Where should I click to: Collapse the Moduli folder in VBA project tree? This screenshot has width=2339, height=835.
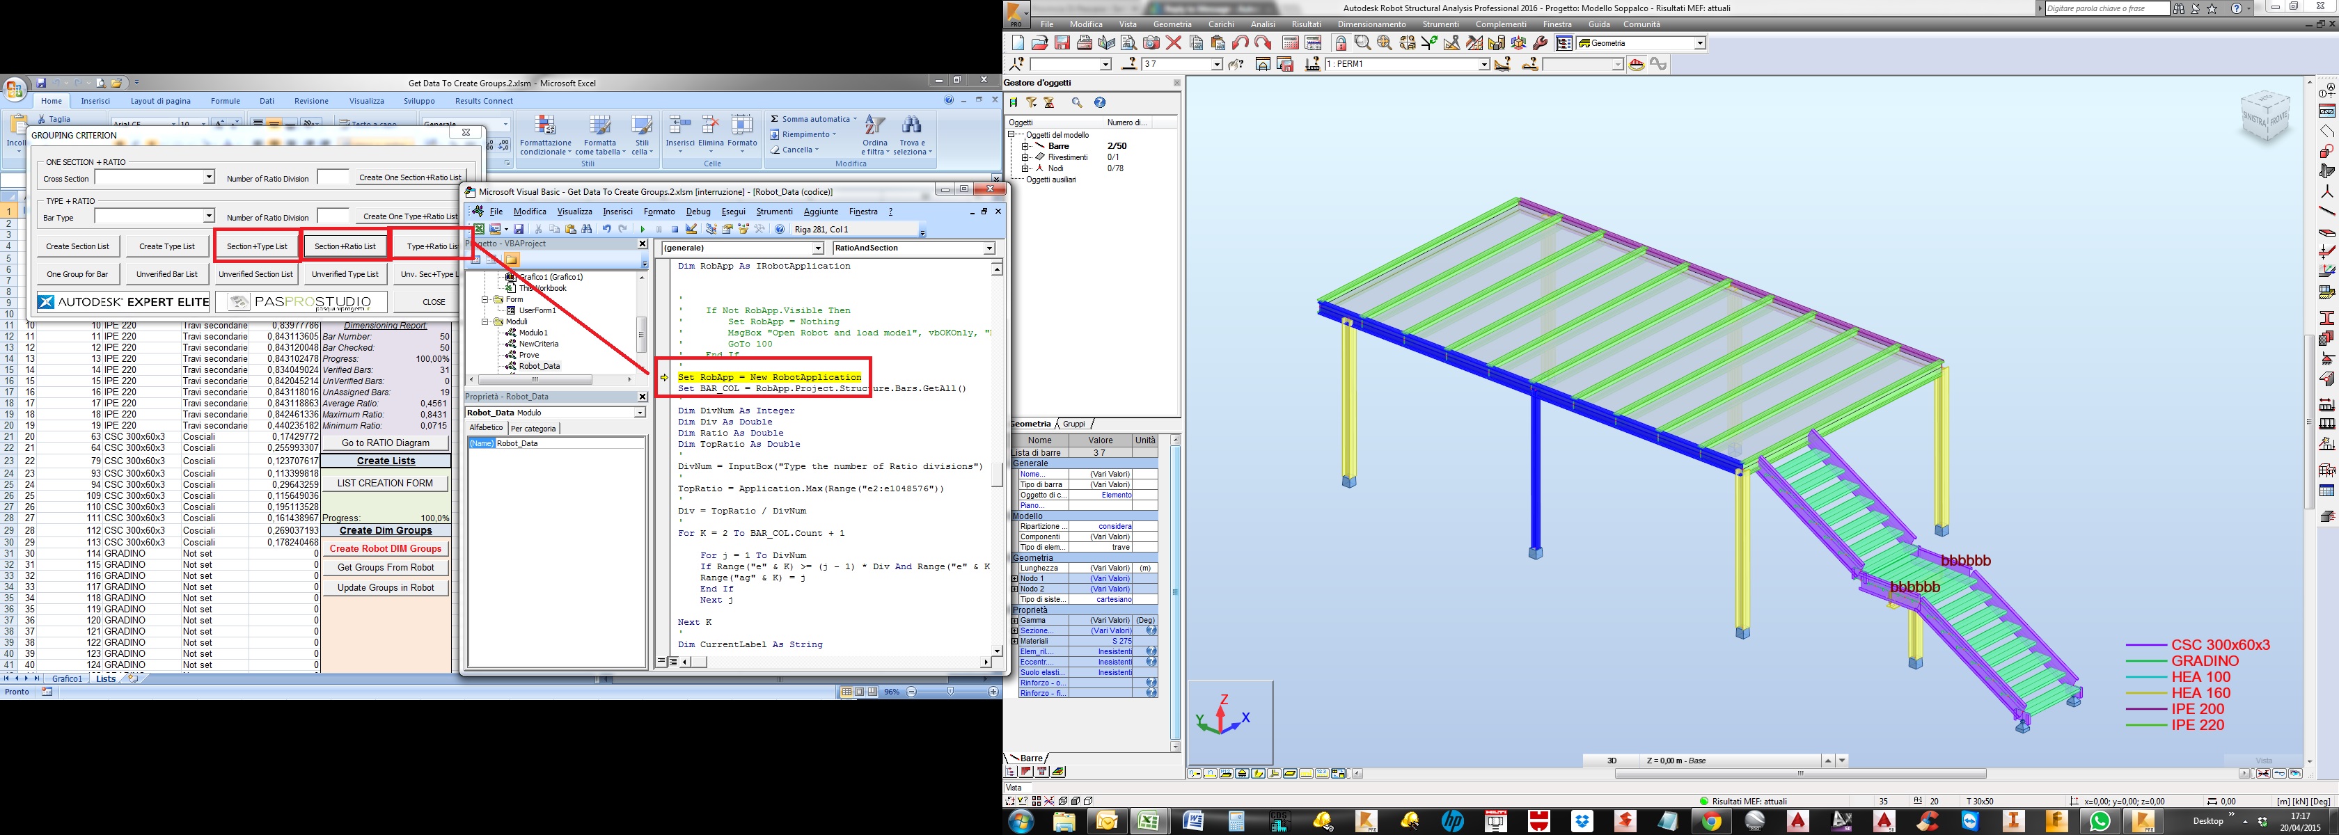pos(486,321)
